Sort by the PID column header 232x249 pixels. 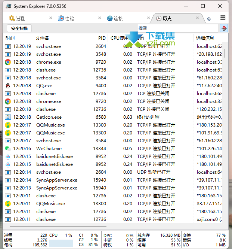pos(98,38)
